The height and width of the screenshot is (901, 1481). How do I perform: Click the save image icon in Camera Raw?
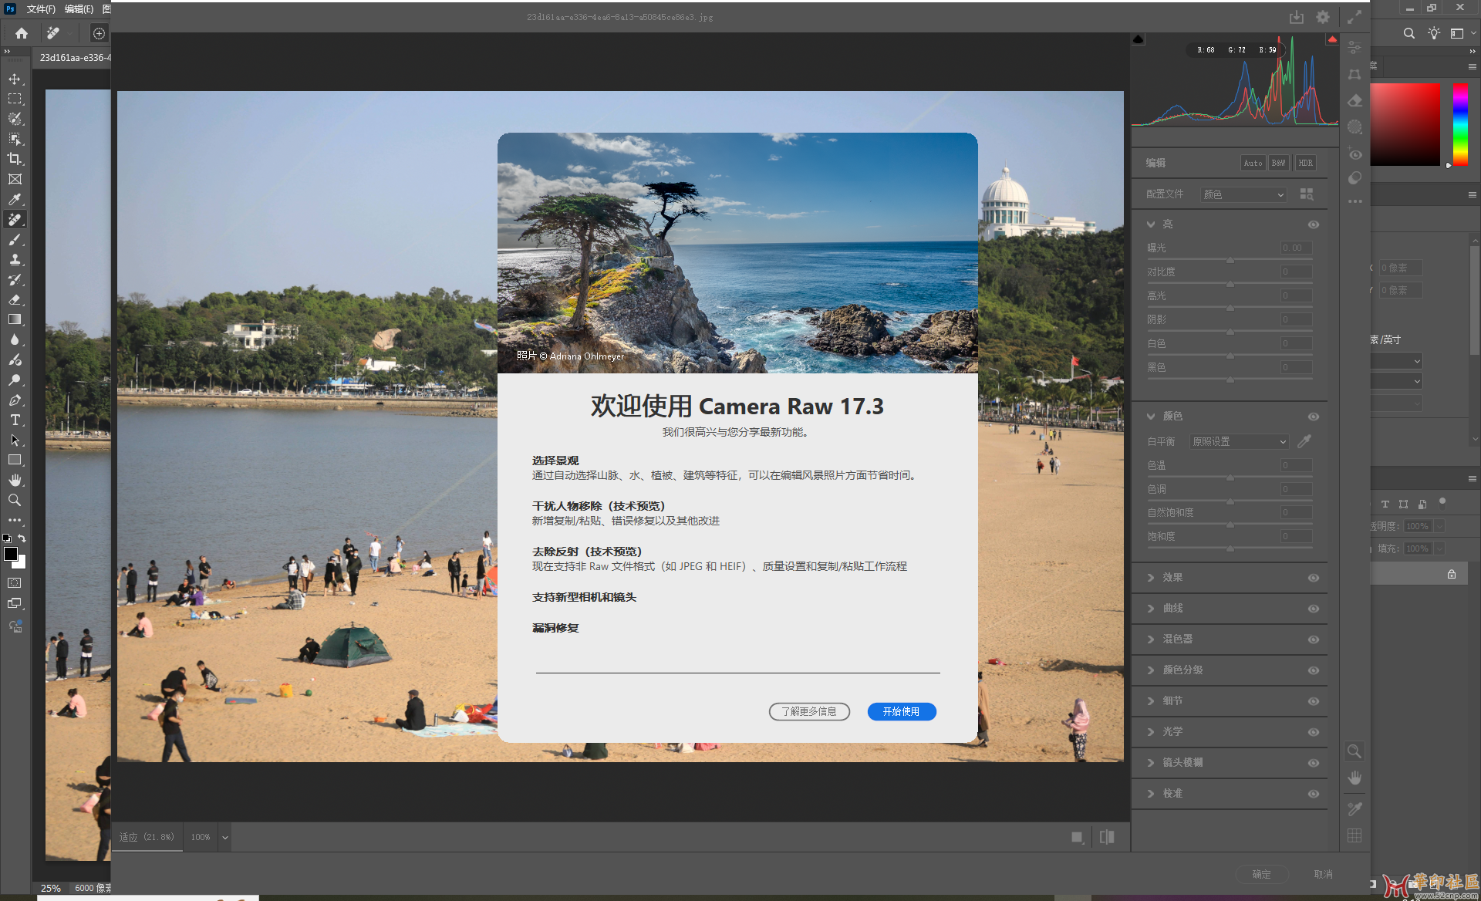1297,17
